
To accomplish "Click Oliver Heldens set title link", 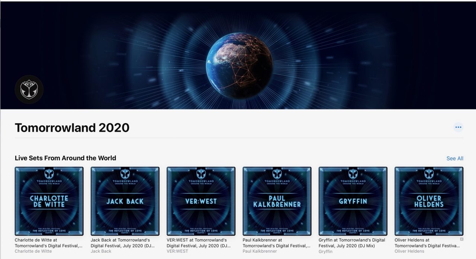I will pos(427,243).
